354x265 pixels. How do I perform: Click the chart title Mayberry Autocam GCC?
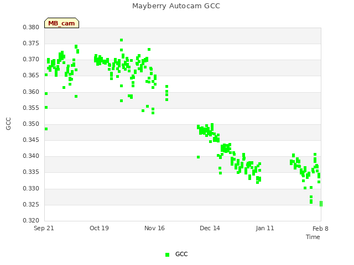pos(176,6)
